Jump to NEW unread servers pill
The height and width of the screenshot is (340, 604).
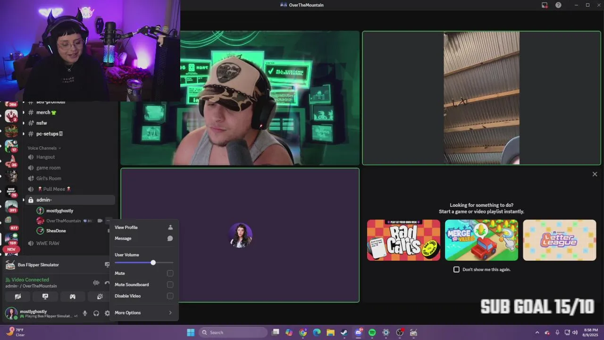pos(11,249)
